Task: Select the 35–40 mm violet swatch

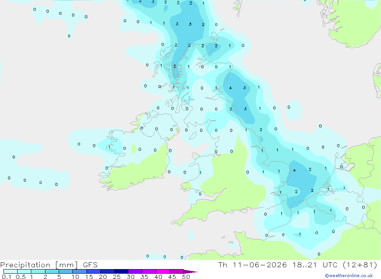Action: (149, 271)
